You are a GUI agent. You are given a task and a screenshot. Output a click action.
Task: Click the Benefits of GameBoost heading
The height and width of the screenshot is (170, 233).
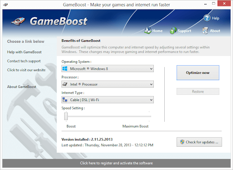(81, 41)
